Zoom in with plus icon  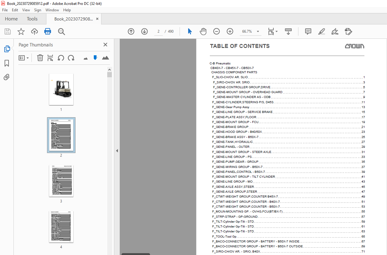pyautogui.click(x=230, y=31)
